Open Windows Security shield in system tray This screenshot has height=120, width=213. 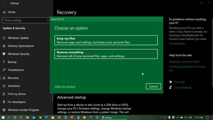(173, 117)
